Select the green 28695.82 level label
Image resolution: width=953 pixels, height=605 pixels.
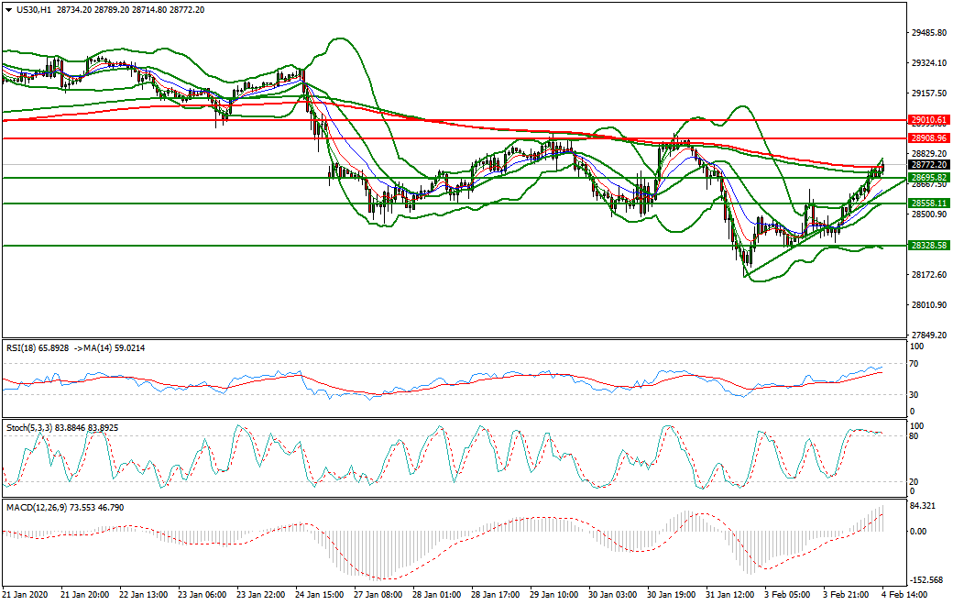[928, 178]
